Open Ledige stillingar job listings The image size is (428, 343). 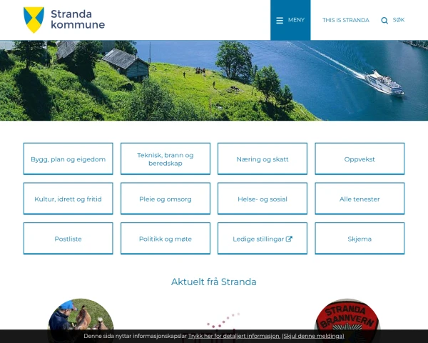point(263,239)
